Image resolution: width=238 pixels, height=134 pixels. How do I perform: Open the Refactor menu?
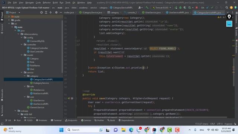pos(46,3)
